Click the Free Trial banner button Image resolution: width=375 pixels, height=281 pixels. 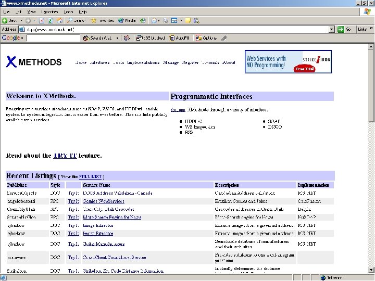(x=305, y=69)
